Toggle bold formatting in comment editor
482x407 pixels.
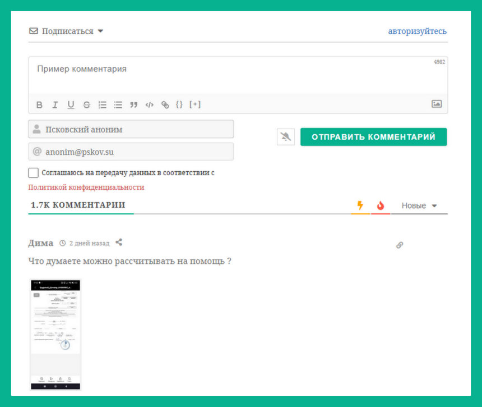[x=39, y=104]
